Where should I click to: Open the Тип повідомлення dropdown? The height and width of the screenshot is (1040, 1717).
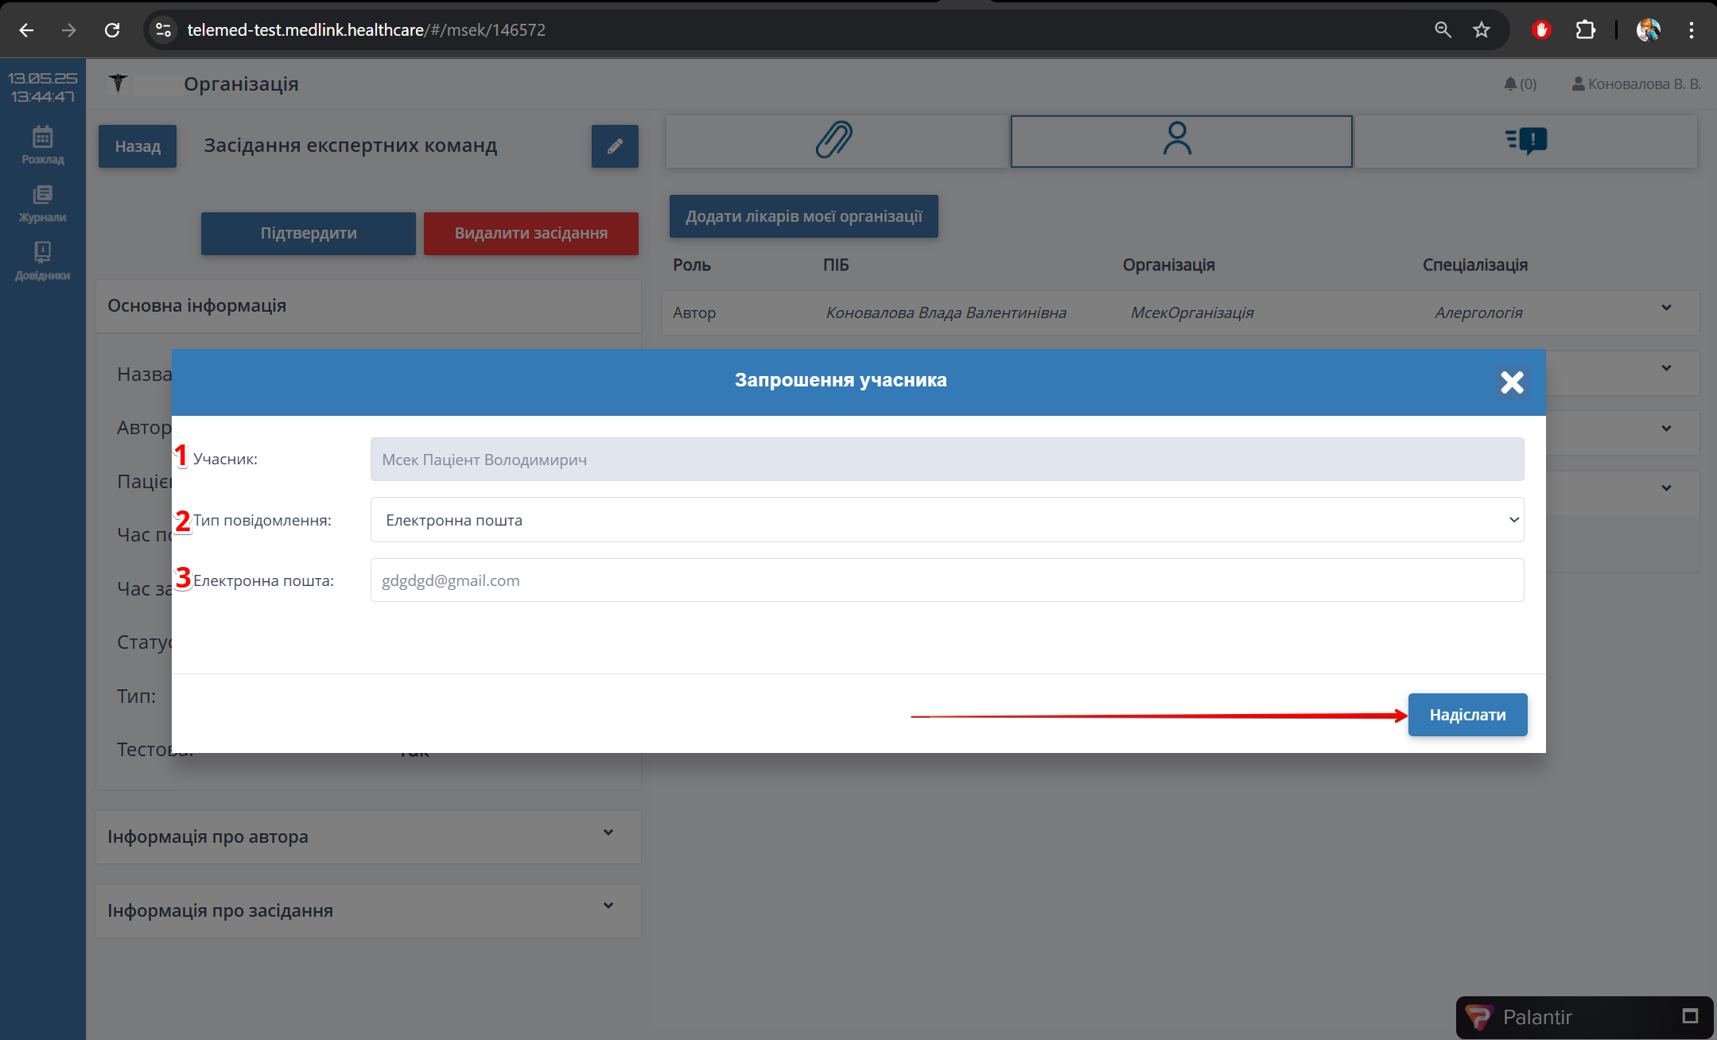pyautogui.click(x=946, y=520)
